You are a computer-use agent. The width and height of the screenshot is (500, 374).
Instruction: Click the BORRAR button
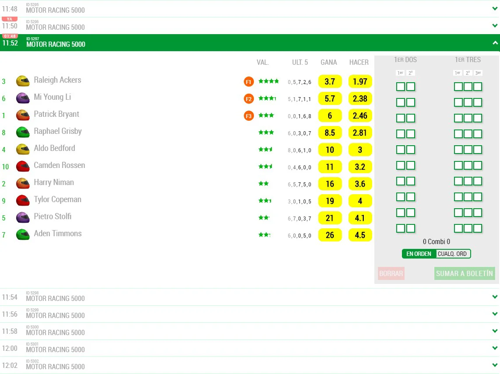(391, 273)
